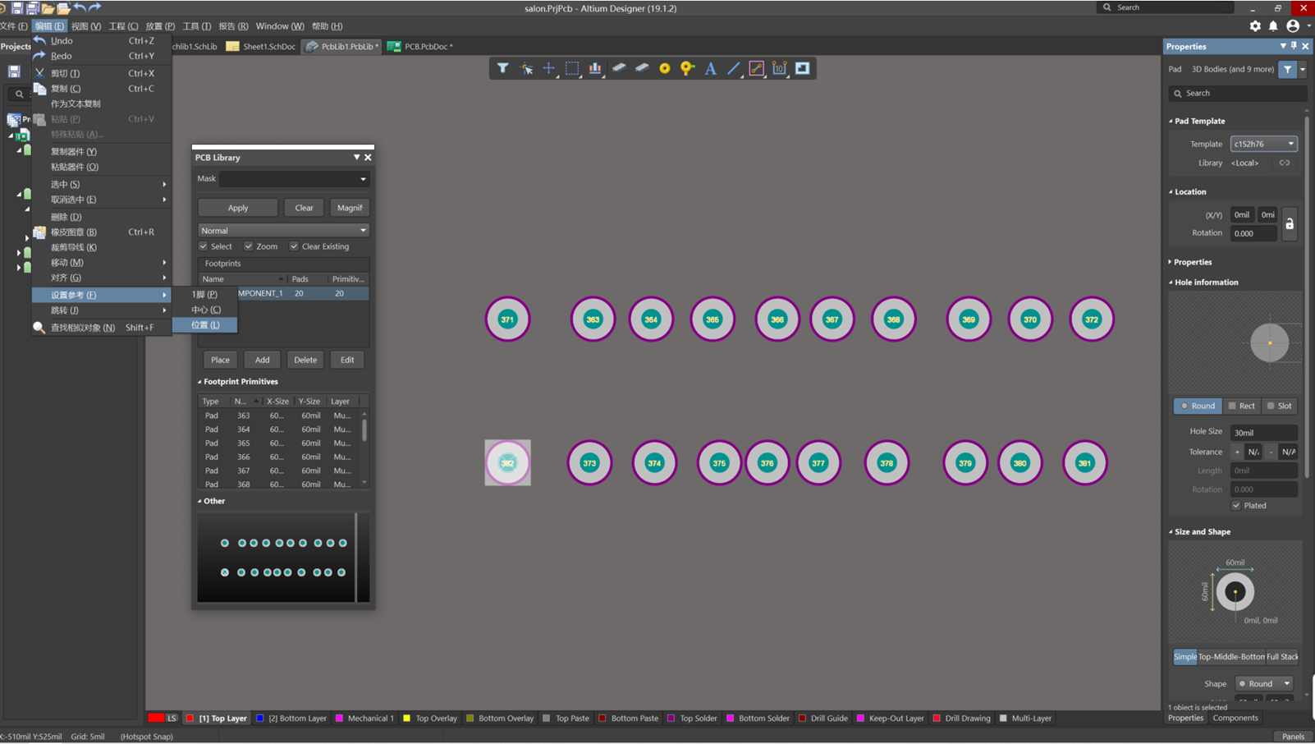1315x744 pixels.
Task: Click the object pick cursor tool
Action: click(x=526, y=68)
